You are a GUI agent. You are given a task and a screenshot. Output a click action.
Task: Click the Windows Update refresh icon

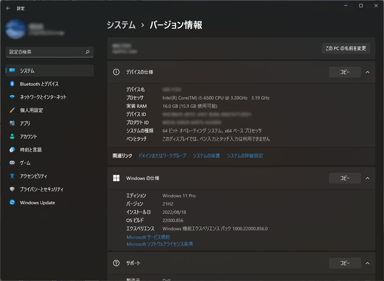[x=12, y=202]
